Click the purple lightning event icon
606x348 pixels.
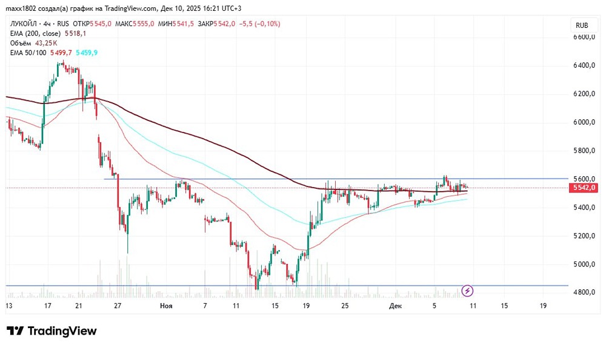(x=467, y=291)
